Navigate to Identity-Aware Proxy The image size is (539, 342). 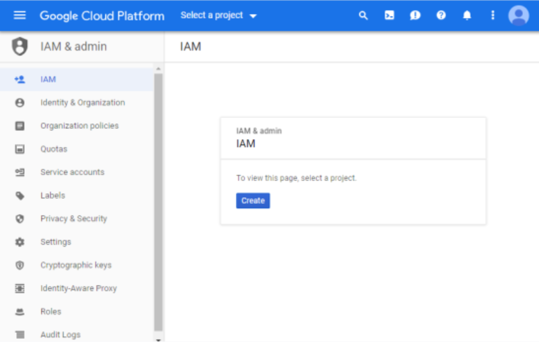point(77,288)
